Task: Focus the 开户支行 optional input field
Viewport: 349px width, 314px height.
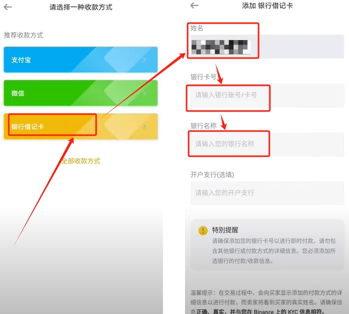Action: click(267, 193)
